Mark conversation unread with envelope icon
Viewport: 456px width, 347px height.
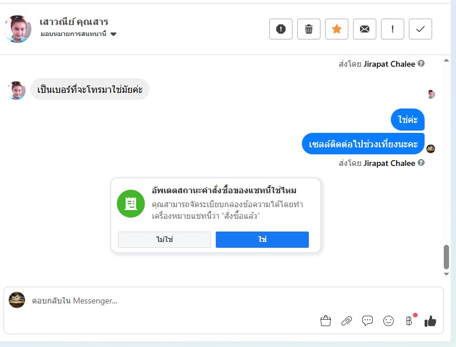(365, 29)
